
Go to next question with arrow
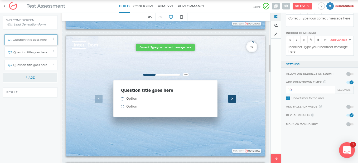click(232, 99)
